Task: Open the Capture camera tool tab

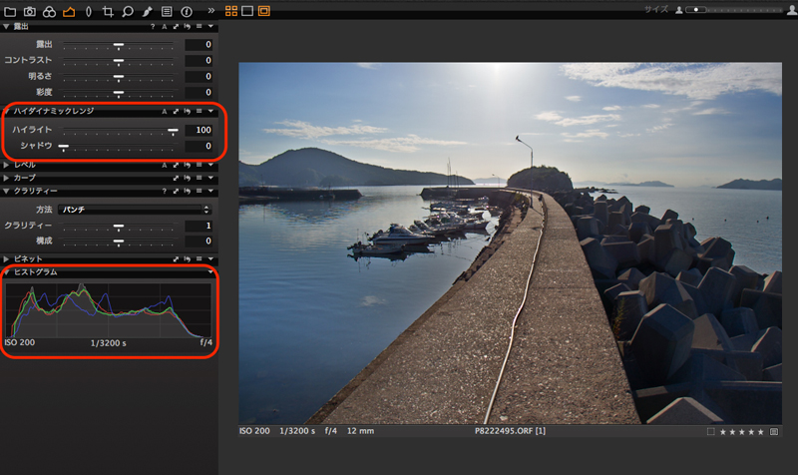Action: [x=30, y=11]
